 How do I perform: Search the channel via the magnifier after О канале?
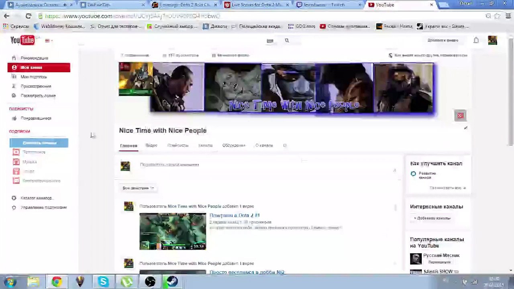(x=285, y=145)
